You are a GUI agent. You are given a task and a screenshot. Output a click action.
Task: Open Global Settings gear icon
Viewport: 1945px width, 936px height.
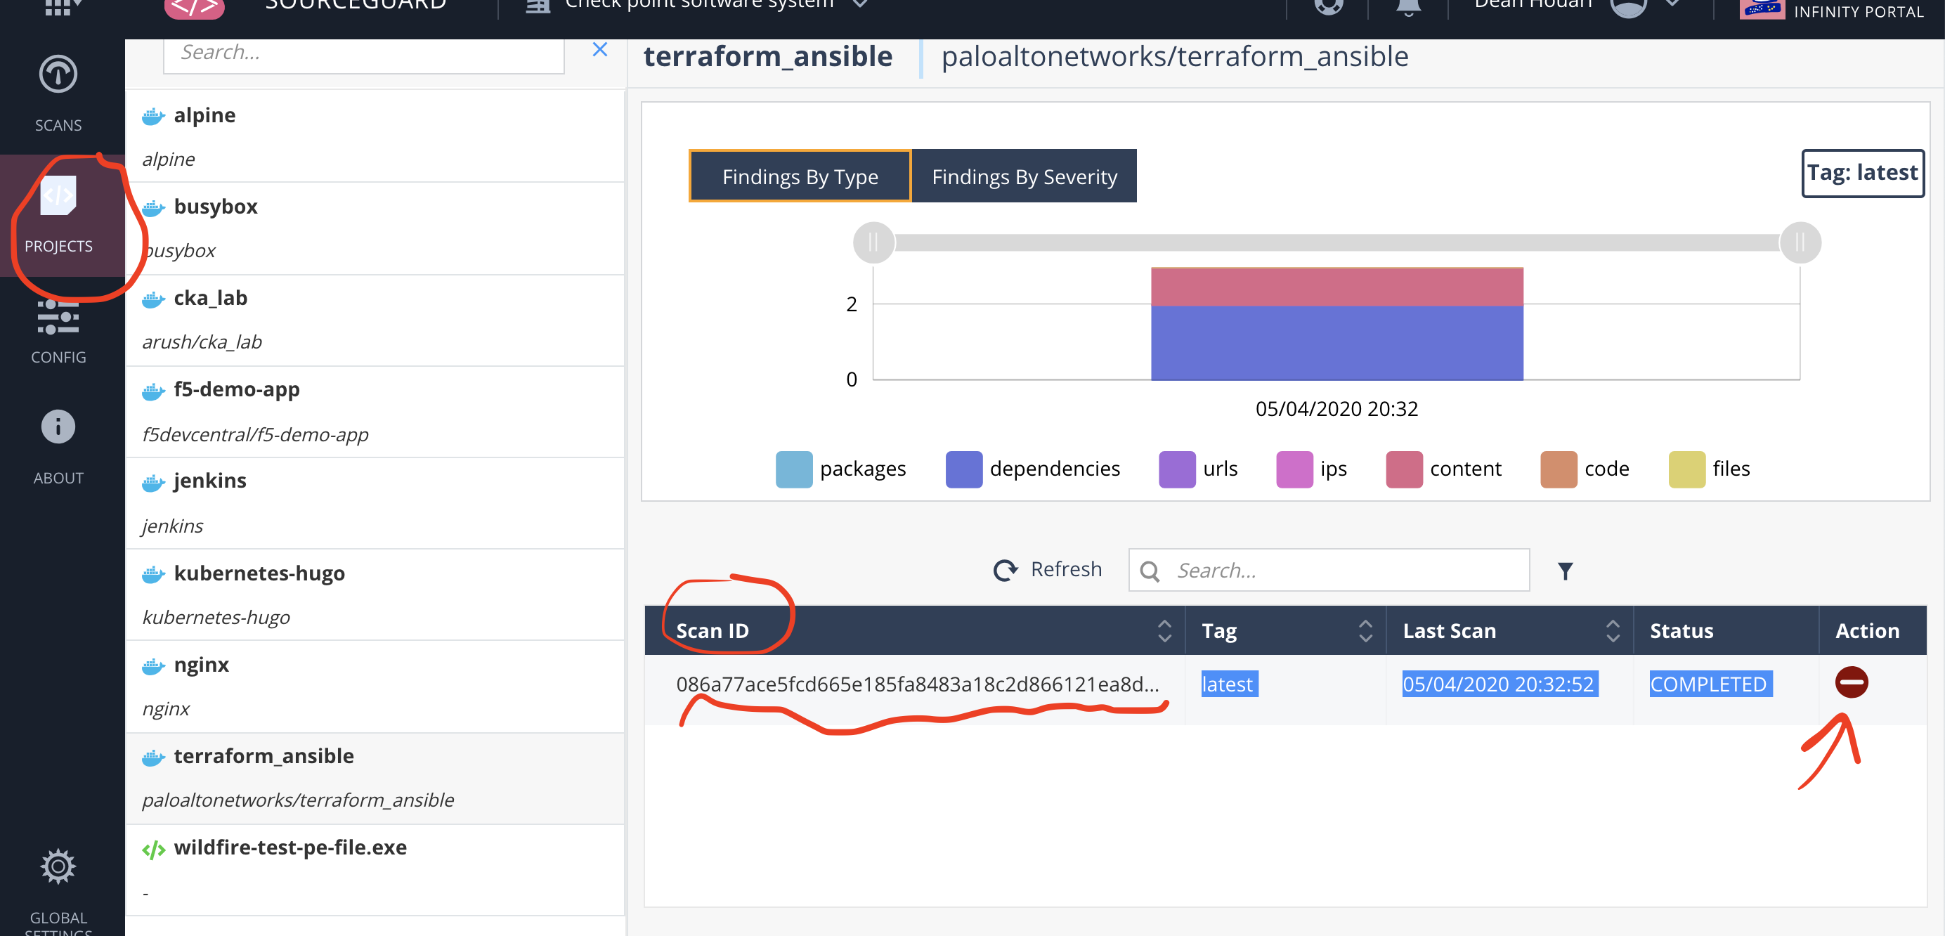point(58,866)
